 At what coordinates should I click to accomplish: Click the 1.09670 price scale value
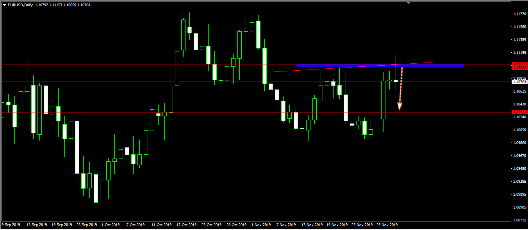coord(520,156)
